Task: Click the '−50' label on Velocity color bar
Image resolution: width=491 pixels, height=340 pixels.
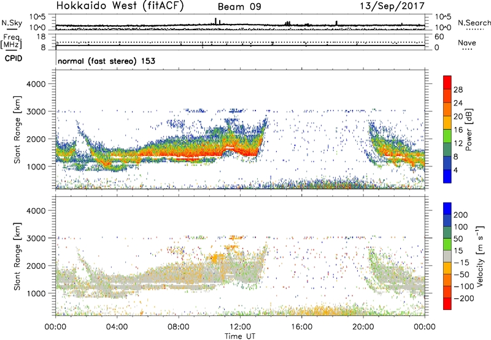Action: pyautogui.click(x=462, y=274)
